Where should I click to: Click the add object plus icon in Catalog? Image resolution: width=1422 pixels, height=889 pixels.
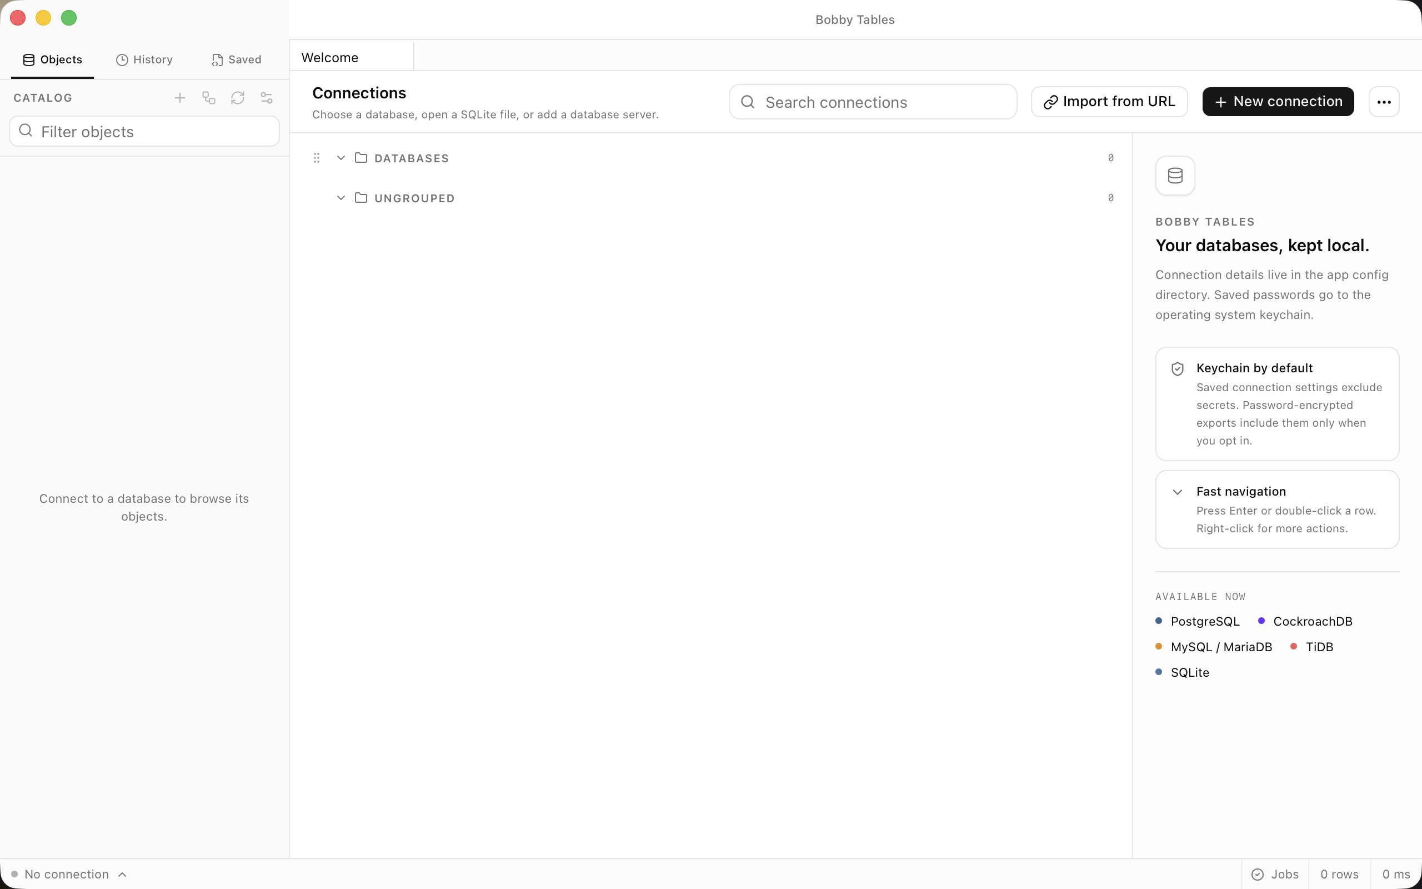tap(180, 98)
